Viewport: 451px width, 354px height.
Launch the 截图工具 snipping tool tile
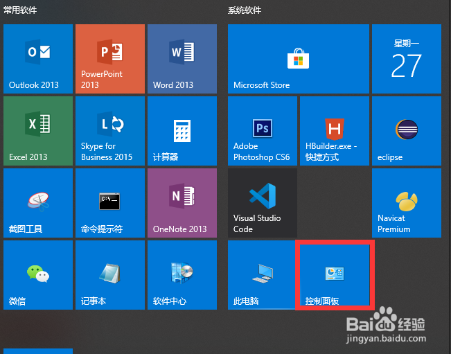pos(38,203)
